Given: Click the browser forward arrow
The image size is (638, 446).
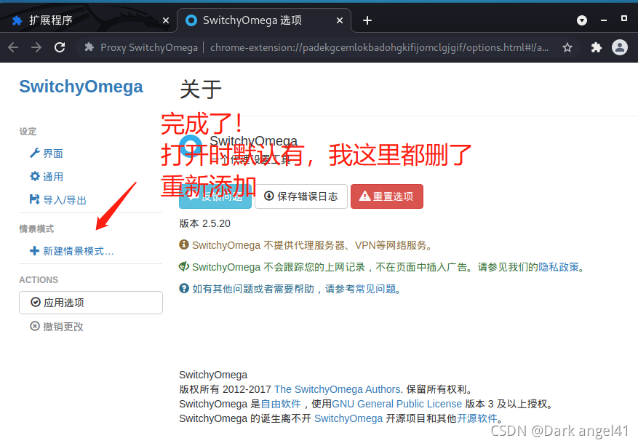Looking at the screenshot, I should pyautogui.click(x=36, y=47).
